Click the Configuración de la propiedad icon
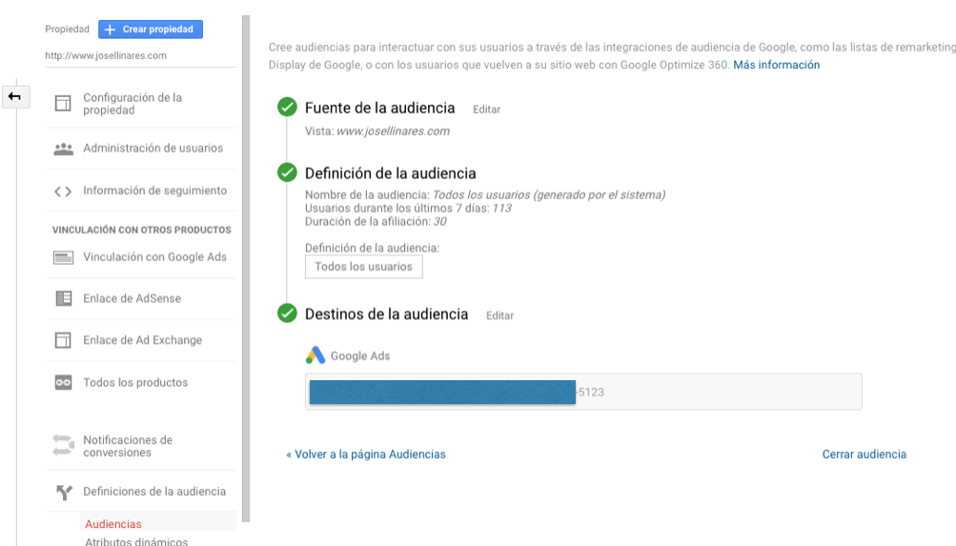The image size is (956, 546). tap(63, 104)
